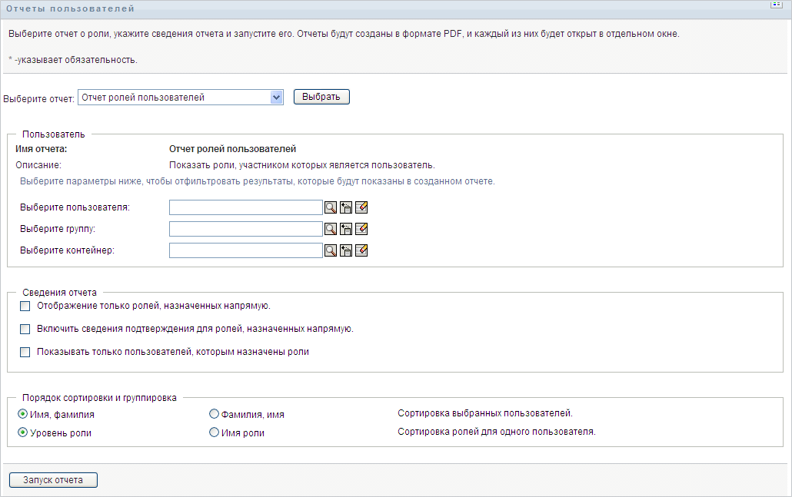Clear the container field with eraser icon
Screen dimensions: 792x497
click(x=361, y=250)
